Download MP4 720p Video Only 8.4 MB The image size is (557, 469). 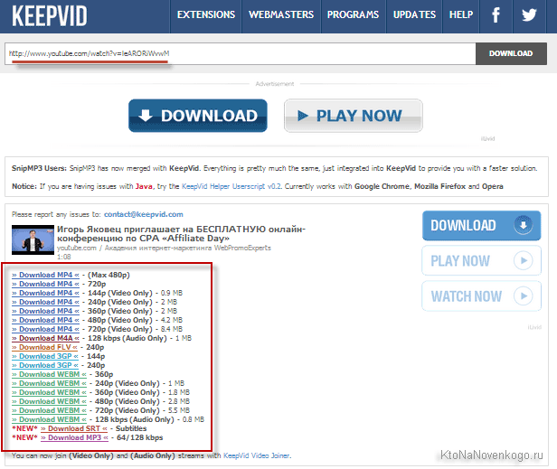click(45, 329)
